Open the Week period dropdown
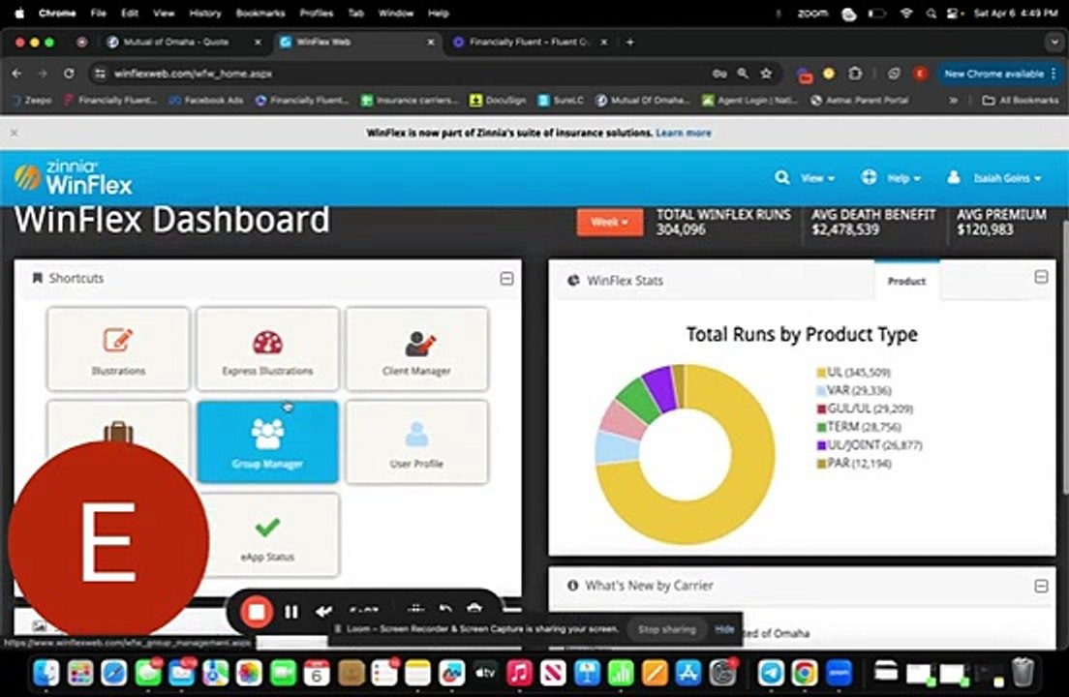 point(609,222)
